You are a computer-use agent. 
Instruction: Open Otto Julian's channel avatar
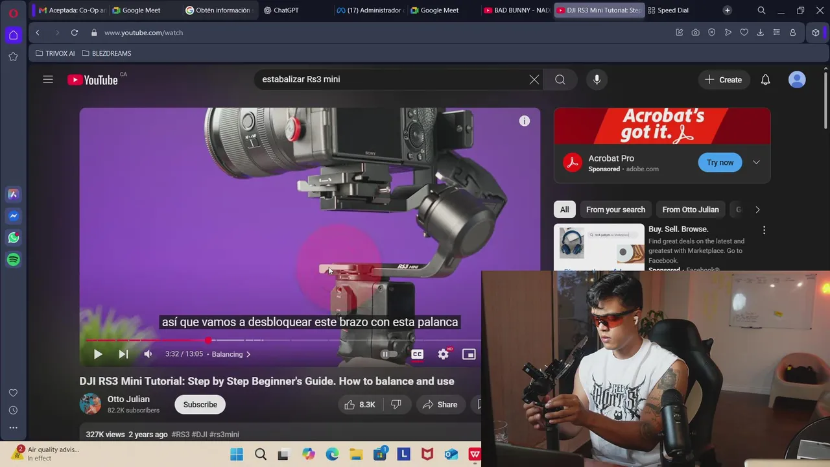tap(91, 404)
